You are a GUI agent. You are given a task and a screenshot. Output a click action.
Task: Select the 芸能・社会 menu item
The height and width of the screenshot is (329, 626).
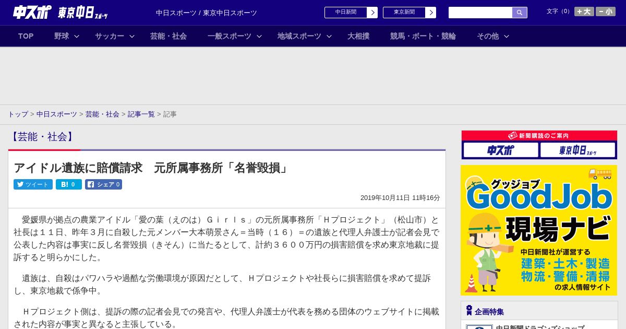click(168, 36)
